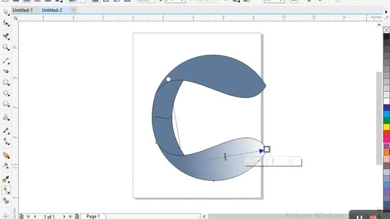
Task: Pick the green palette swatch
Action: click(x=386, y=120)
